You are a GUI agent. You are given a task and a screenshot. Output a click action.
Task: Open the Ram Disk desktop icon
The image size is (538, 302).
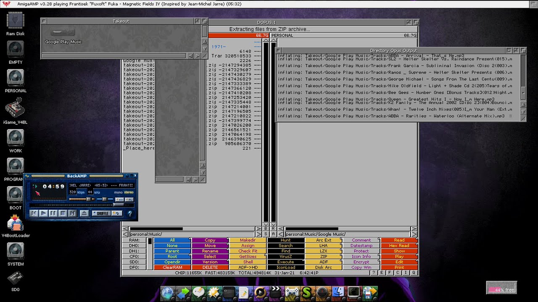(16, 21)
